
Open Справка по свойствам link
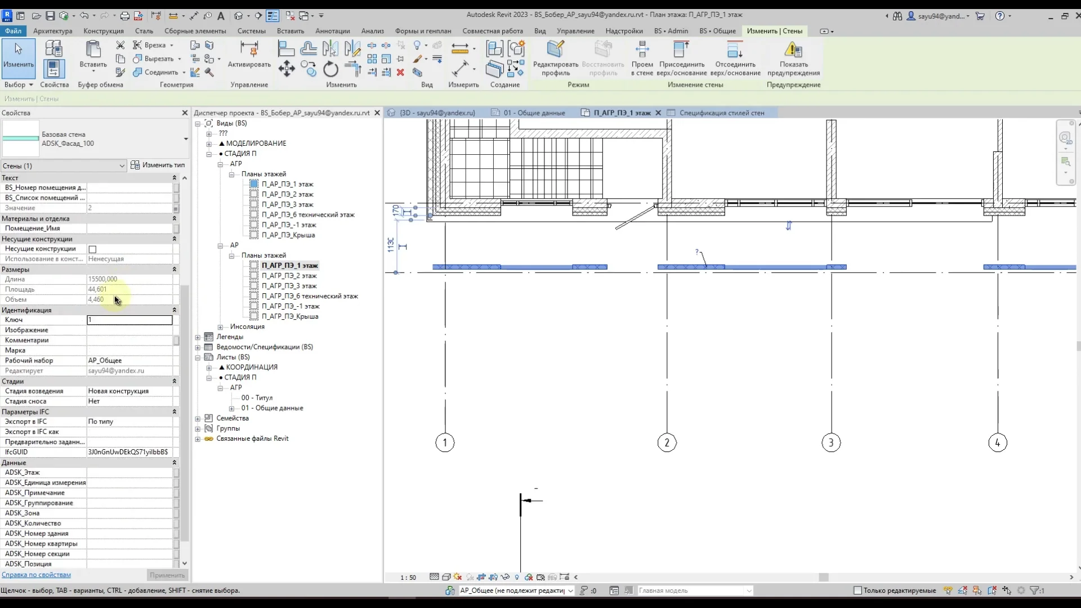[x=36, y=575]
